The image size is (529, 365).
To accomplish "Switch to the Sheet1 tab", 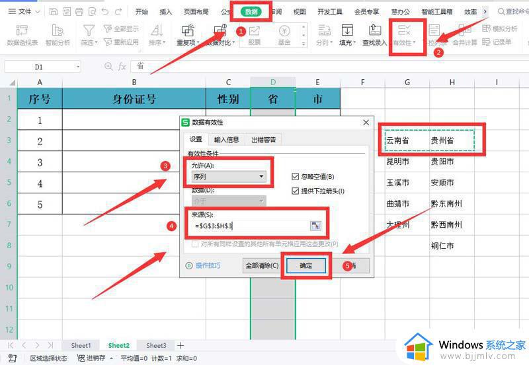I will [x=81, y=345].
